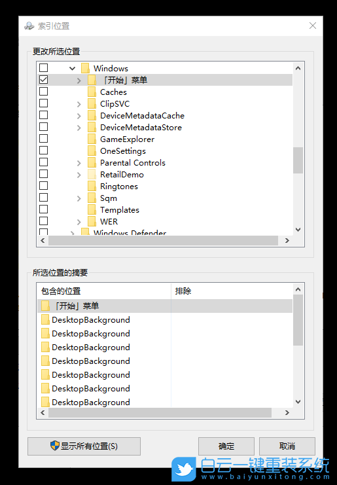Viewport: 337px width, 485px height.
Task: Check the Templates checkbox
Action: pyautogui.click(x=44, y=209)
